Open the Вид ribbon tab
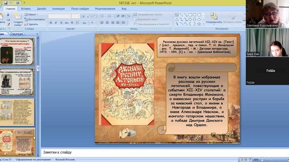Viewport: 289px width, 162px height. (x=124, y=9)
